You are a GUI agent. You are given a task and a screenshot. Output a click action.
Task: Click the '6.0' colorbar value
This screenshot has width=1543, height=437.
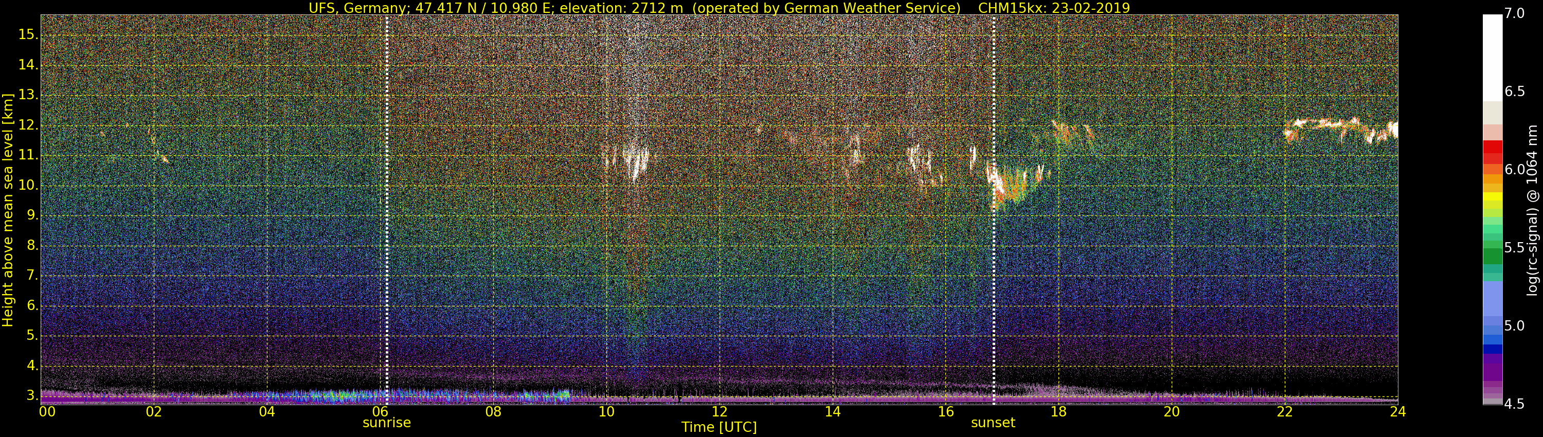(x=1515, y=170)
